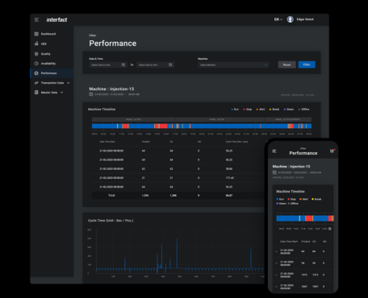The image size is (368, 298).
Task: Open the filter icon on the phone header
Action: (x=332, y=151)
